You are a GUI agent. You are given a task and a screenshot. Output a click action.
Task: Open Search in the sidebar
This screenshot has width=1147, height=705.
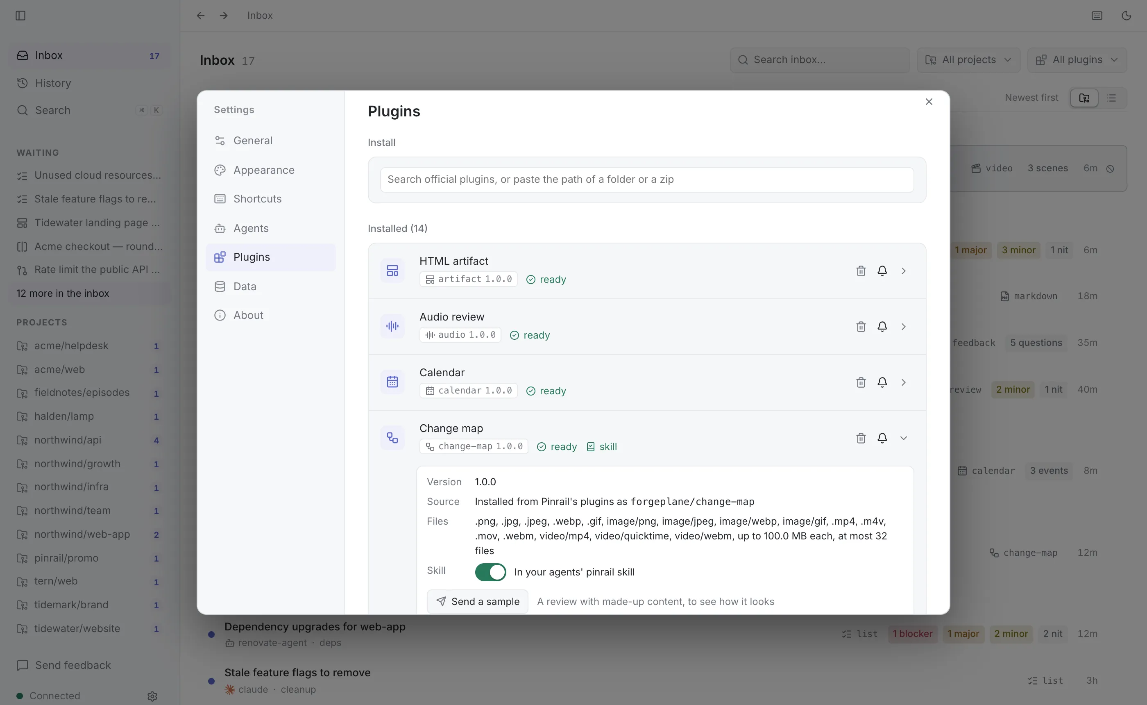[x=89, y=111]
